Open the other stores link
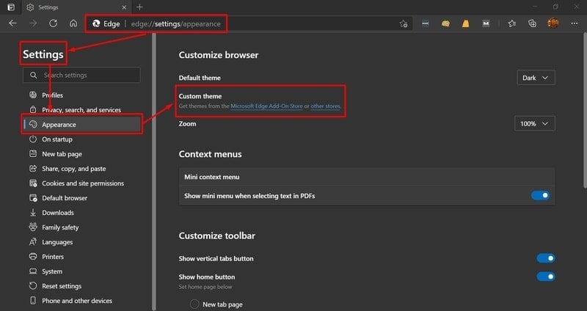587x311 pixels. (325, 106)
